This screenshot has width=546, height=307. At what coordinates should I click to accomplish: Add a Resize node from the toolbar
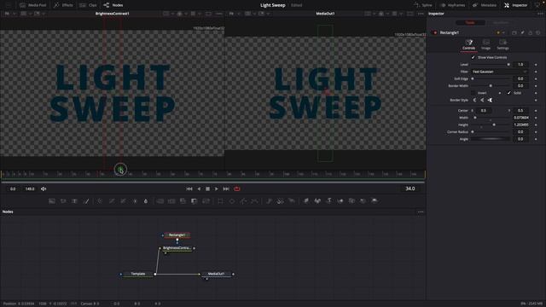195,201
